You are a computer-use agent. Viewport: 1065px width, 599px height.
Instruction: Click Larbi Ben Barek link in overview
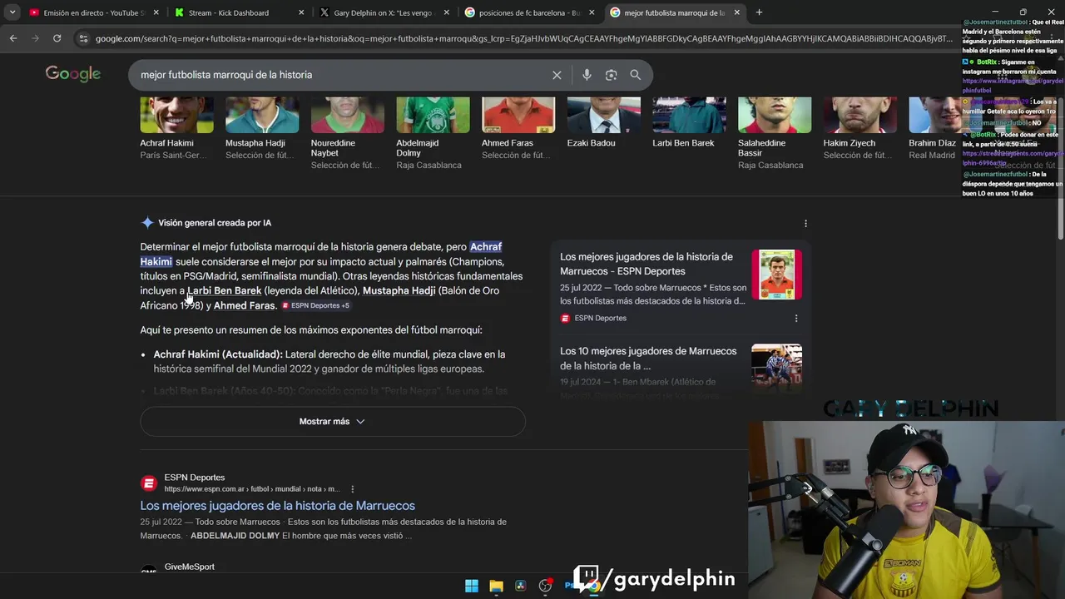click(x=225, y=290)
